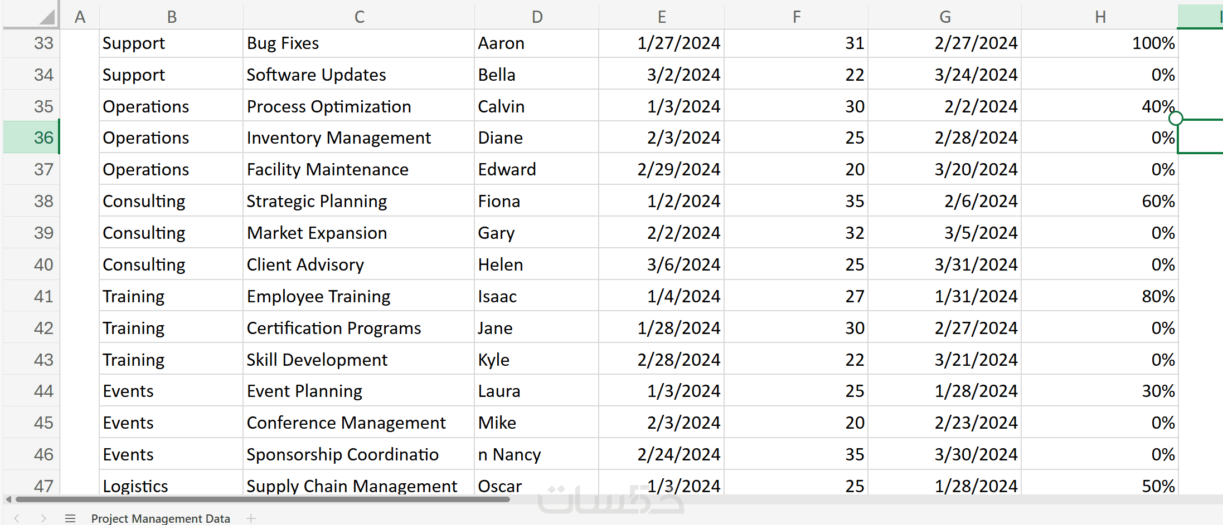The image size is (1223, 525).
Task: Select the 100% completion cell in row 33
Action: pyautogui.click(x=1100, y=43)
